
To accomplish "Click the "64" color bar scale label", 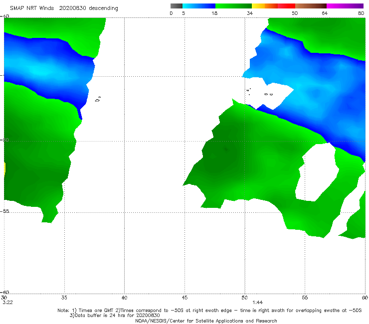I will 325,13.
